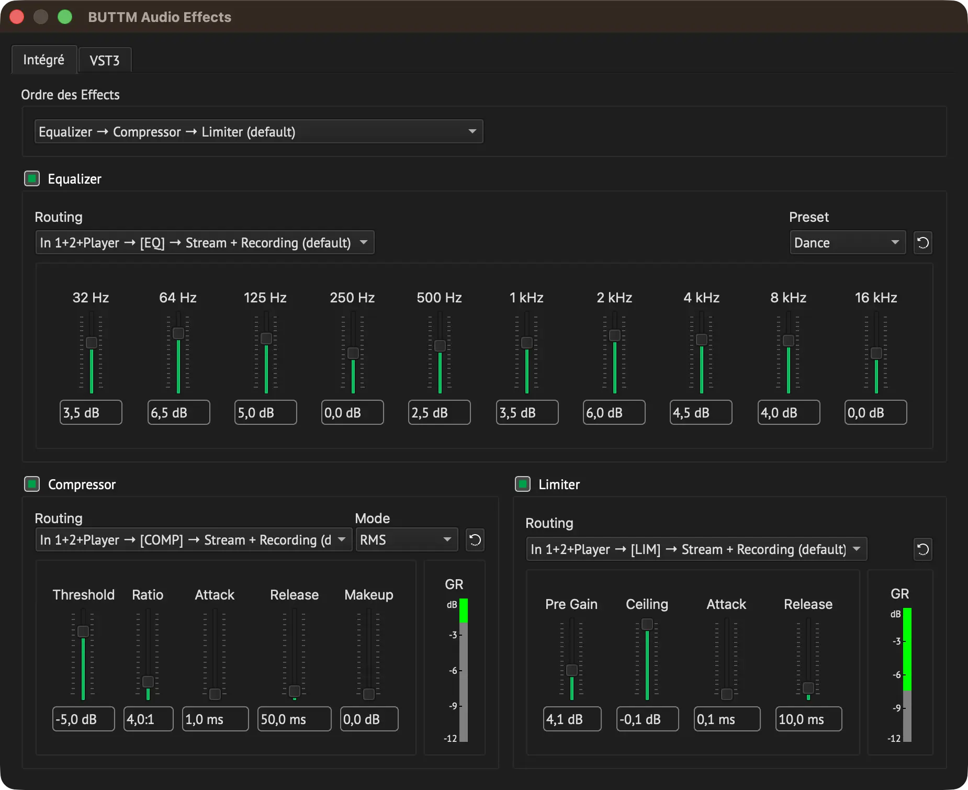Click the Limiter GR meter
Image resolution: width=968 pixels, height=790 pixels.
pos(907,675)
